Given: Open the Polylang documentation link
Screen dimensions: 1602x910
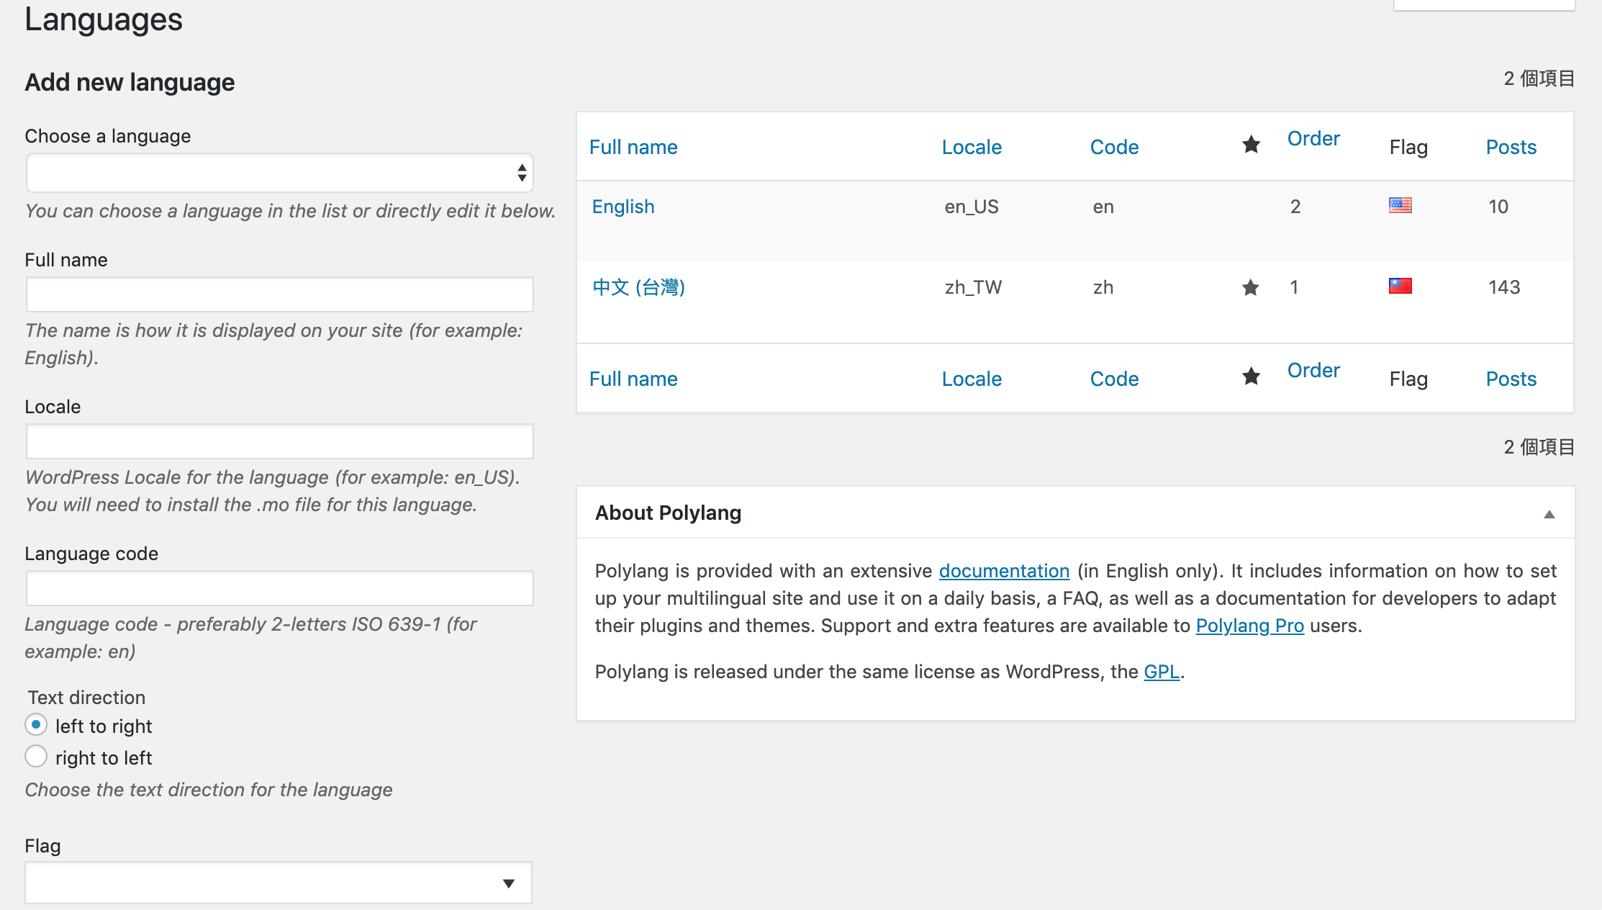Looking at the screenshot, I should coord(1003,571).
